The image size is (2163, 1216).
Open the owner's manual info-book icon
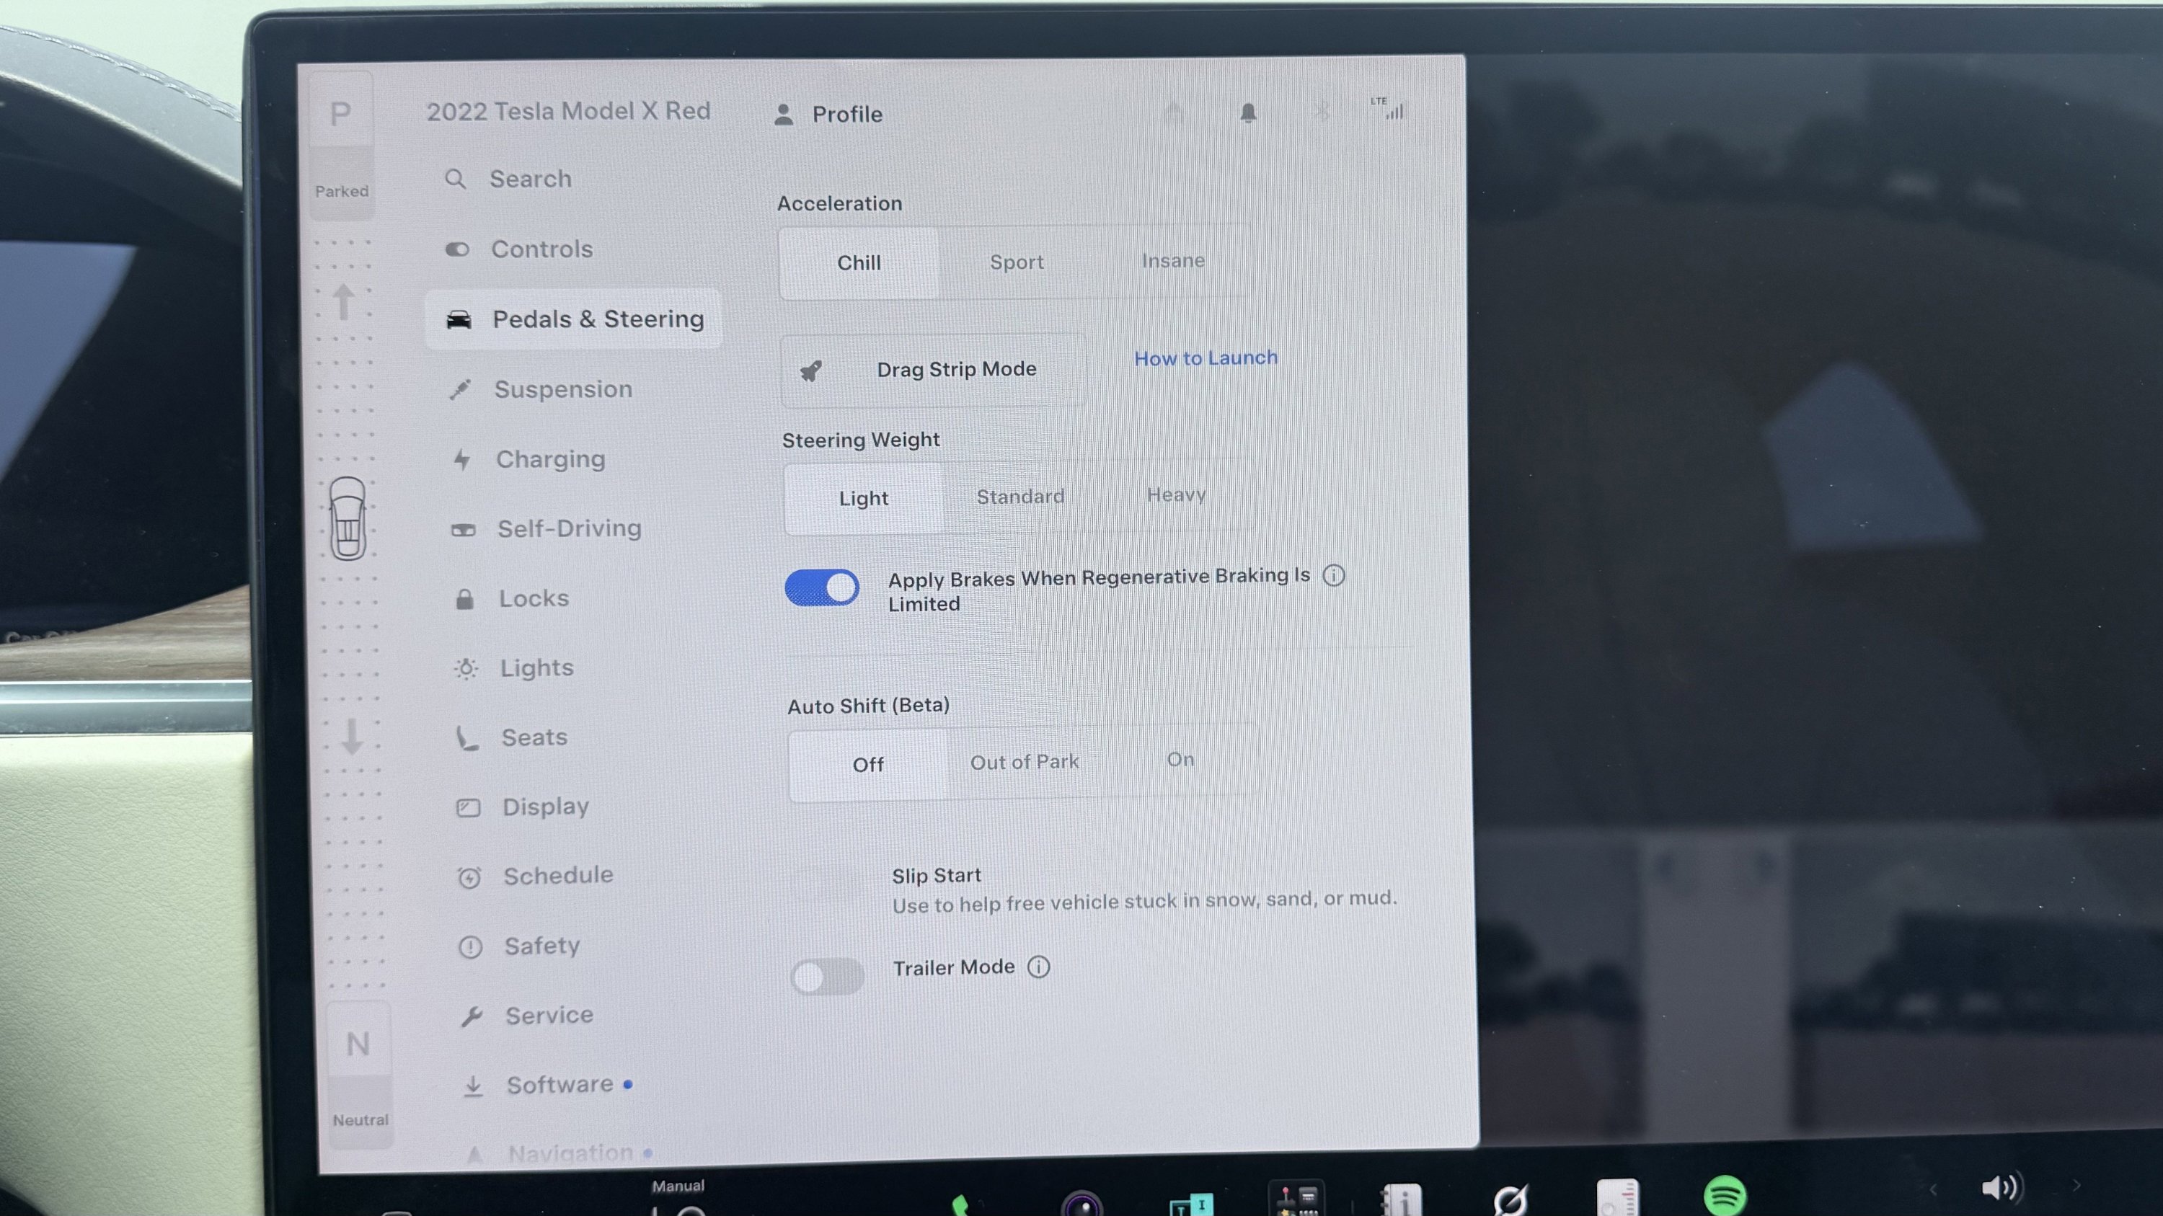[x=1402, y=1199]
